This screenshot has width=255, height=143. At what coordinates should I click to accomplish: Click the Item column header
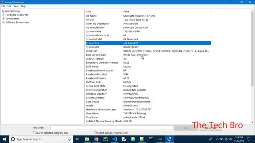pyautogui.click(x=104, y=12)
